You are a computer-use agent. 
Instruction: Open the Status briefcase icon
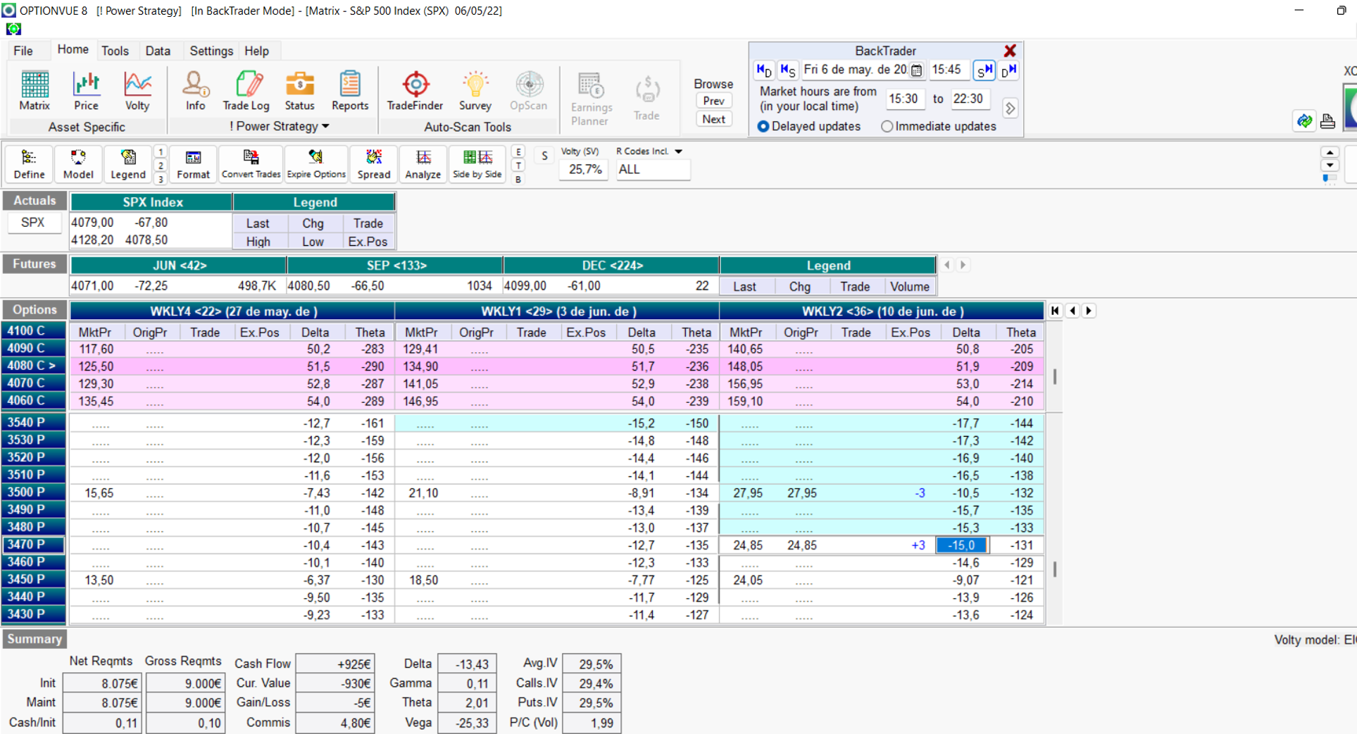click(299, 91)
